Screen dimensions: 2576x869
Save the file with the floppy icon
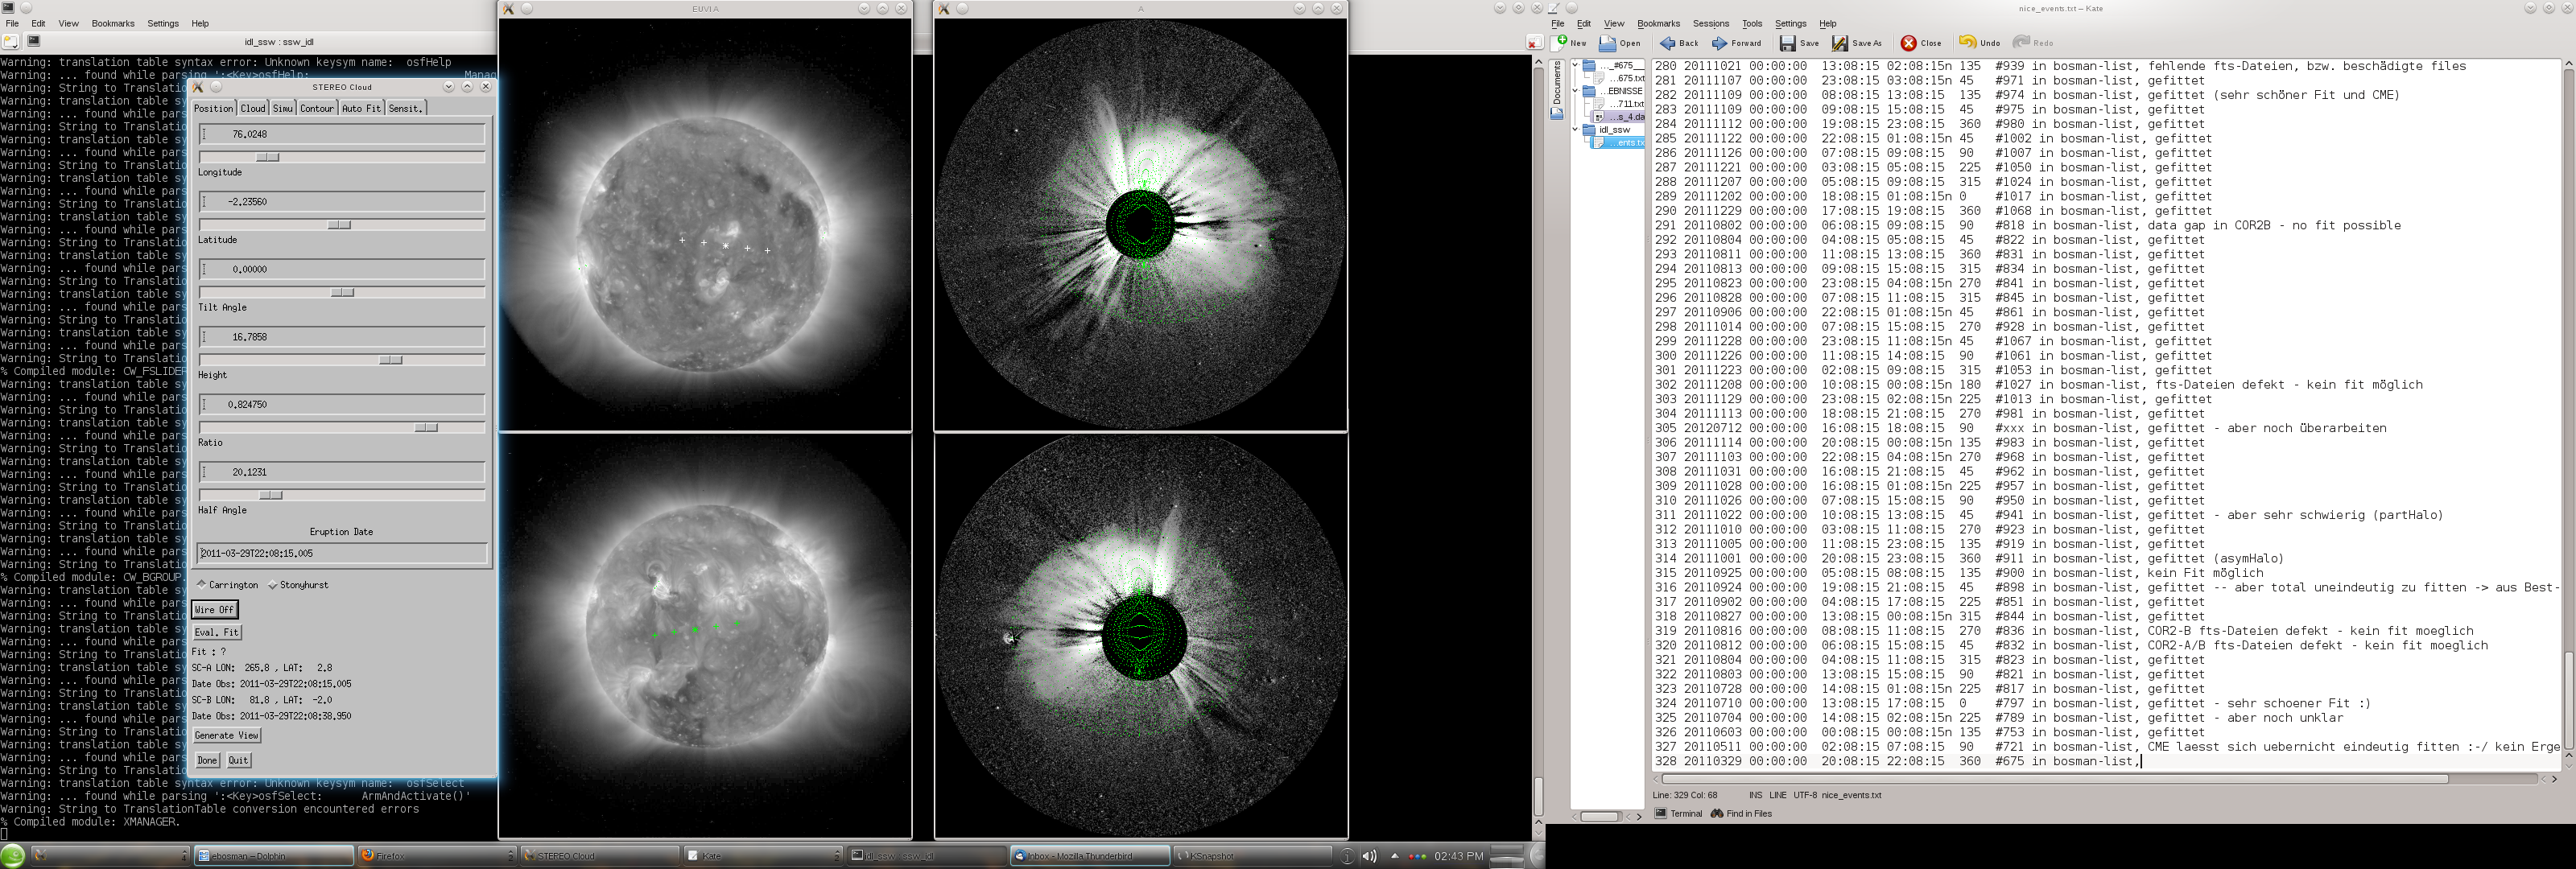coord(1787,43)
